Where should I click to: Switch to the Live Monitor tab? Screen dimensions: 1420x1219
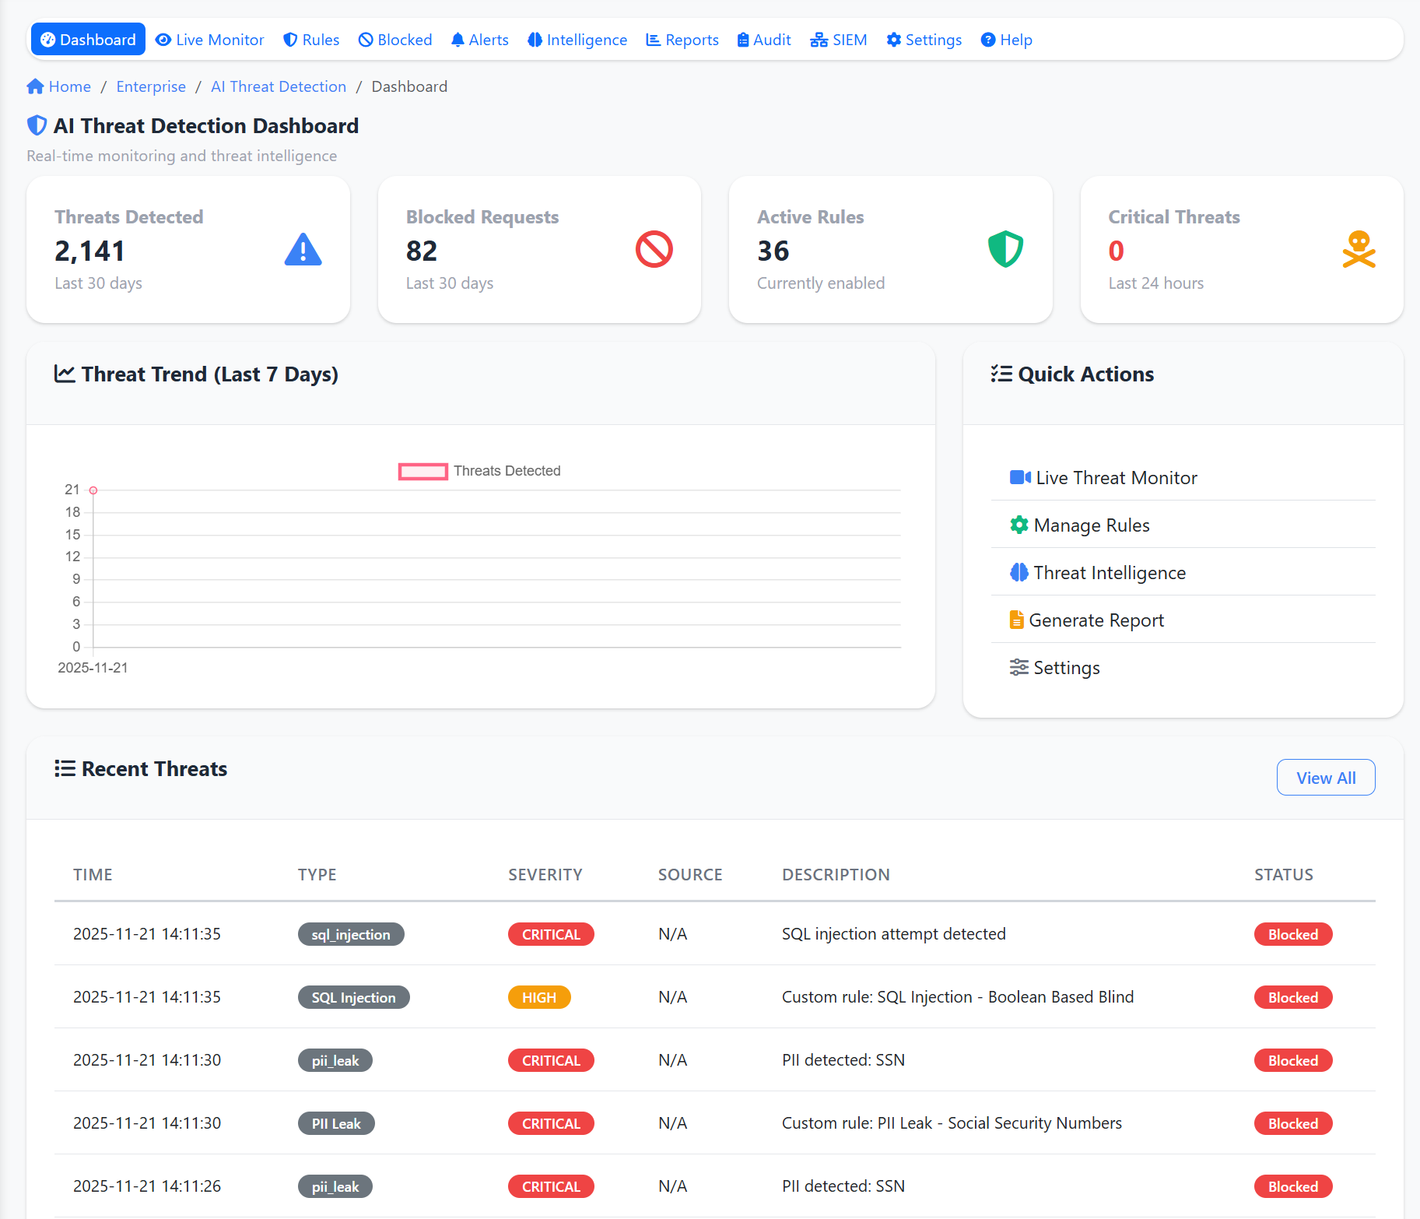tap(209, 40)
